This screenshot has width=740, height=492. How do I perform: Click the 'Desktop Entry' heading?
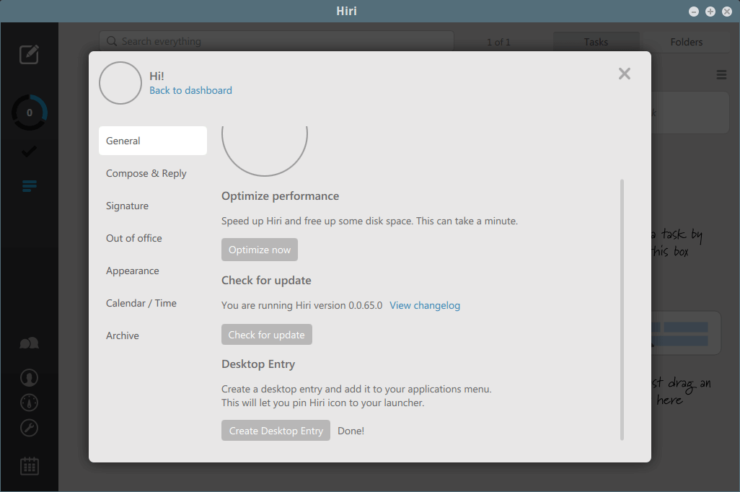click(258, 364)
